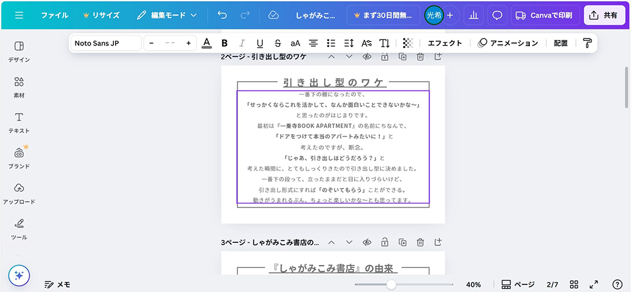The width and height of the screenshot is (631, 292).
Task: Lock page 3
Action: 384,242
